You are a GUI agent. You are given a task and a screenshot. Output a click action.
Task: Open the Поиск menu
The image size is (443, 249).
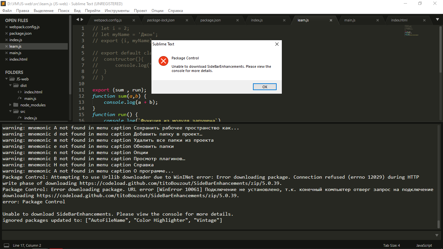point(64,11)
